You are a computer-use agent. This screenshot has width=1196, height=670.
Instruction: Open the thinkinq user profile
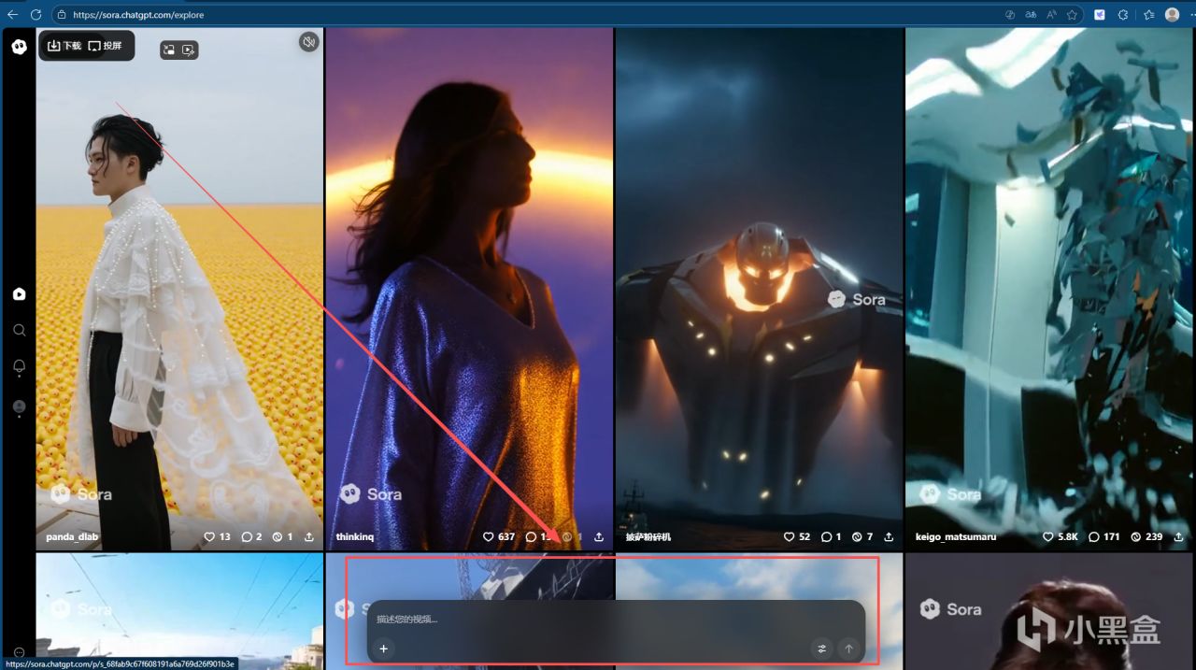point(355,537)
